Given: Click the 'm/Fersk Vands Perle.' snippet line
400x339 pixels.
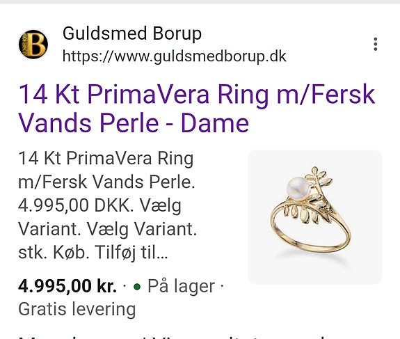Looking at the screenshot, I should pyautogui.click(x=106, y=182).
